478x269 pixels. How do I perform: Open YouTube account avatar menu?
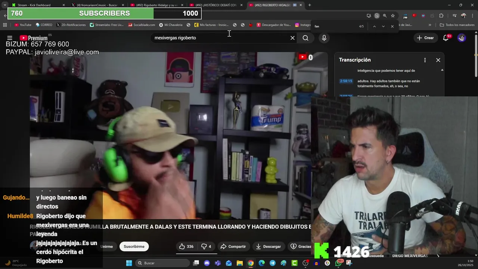pos(462,38)
